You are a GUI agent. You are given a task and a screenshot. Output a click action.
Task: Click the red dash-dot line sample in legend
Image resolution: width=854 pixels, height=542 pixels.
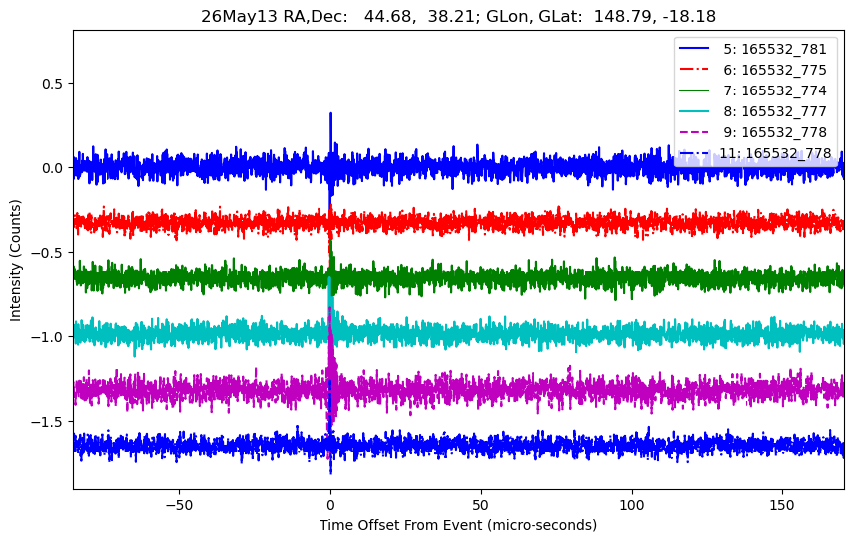(x=694, y=69)
